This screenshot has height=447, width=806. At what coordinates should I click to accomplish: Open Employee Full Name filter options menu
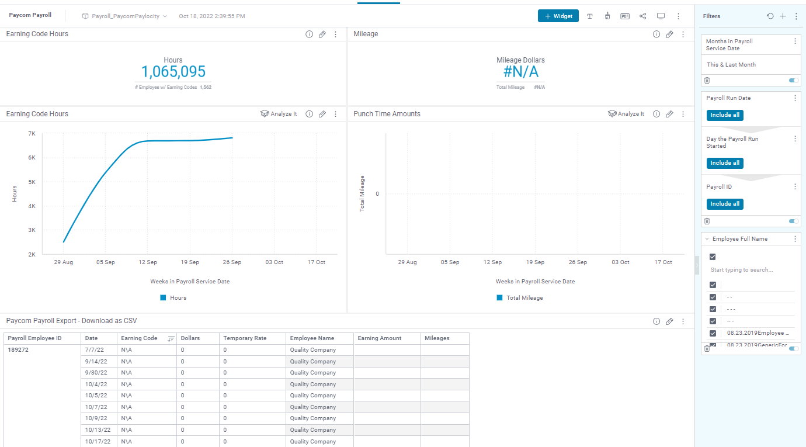(x=795, y=239)
